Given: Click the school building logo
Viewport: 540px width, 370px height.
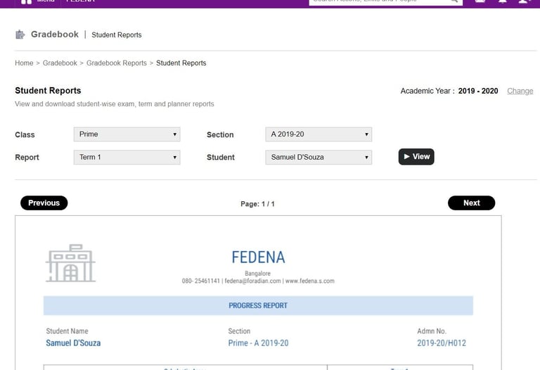Looking at the screenshot, I should (70, 263).
